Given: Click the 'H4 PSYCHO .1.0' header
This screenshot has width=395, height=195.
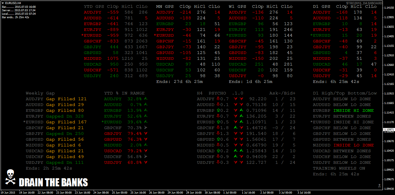Looking at the screenshot, I should coord(220,93).
